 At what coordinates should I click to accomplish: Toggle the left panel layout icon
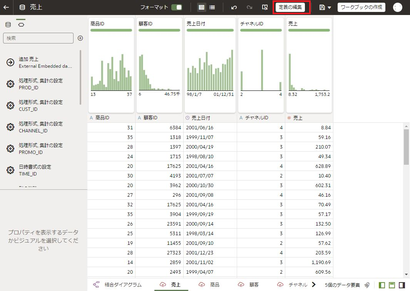click(382, 285)
